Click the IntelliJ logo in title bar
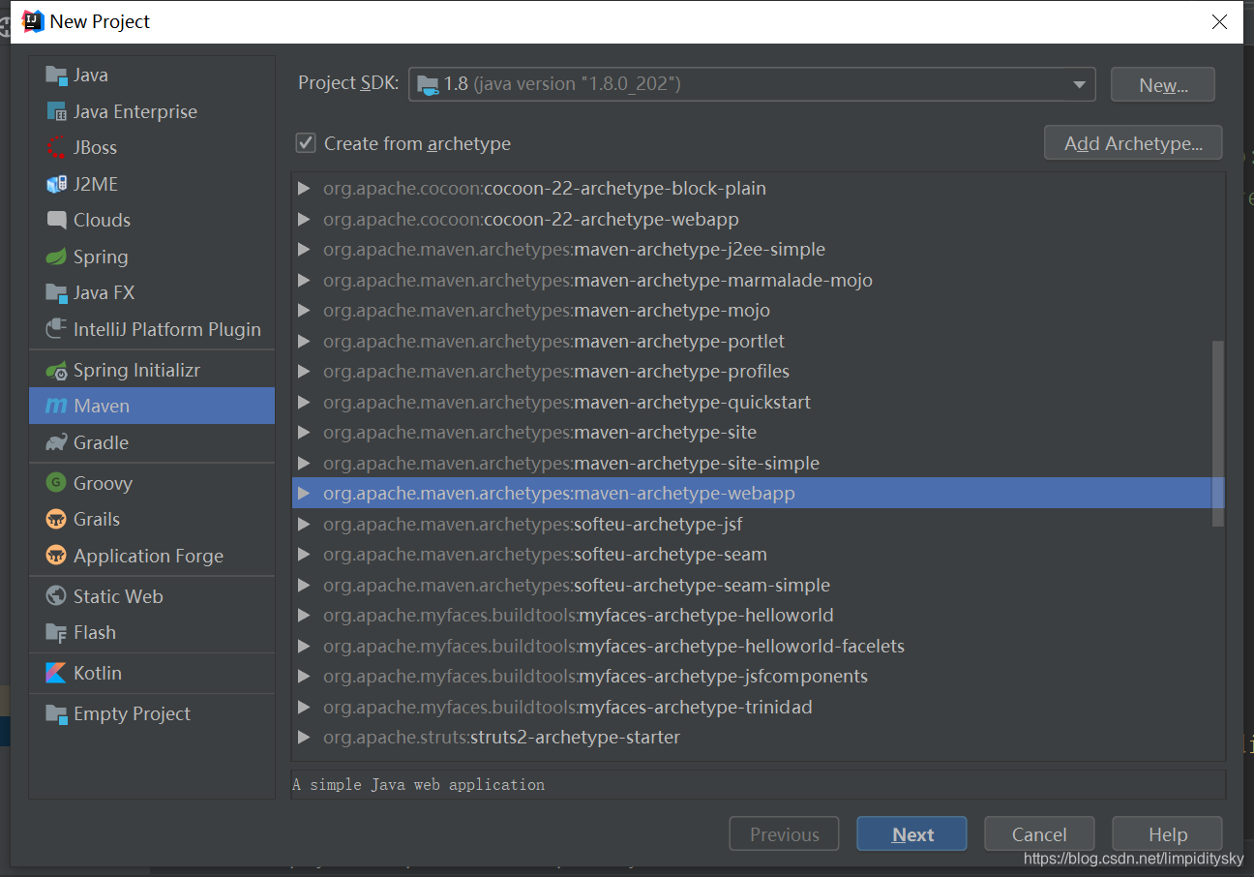This screenshot has height=877, width=1254. pyautogui.click(x=33, y=21)
